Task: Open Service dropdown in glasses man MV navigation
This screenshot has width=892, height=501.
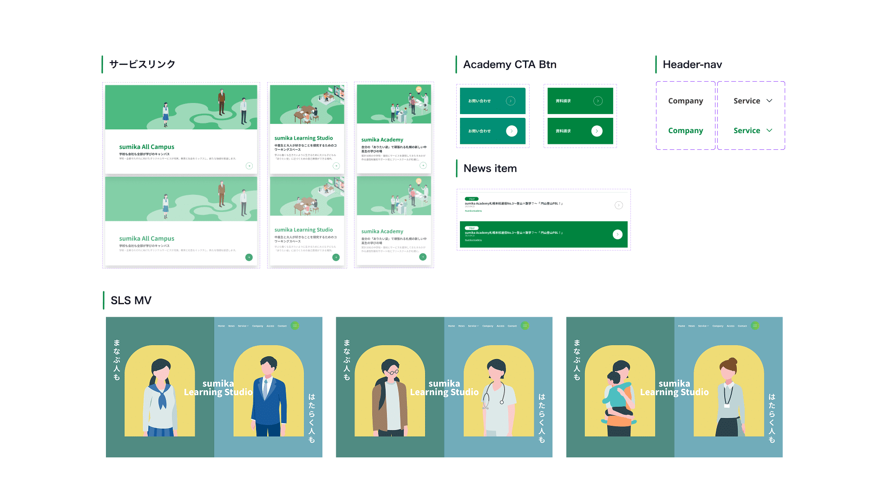Action: pos(473,326)
